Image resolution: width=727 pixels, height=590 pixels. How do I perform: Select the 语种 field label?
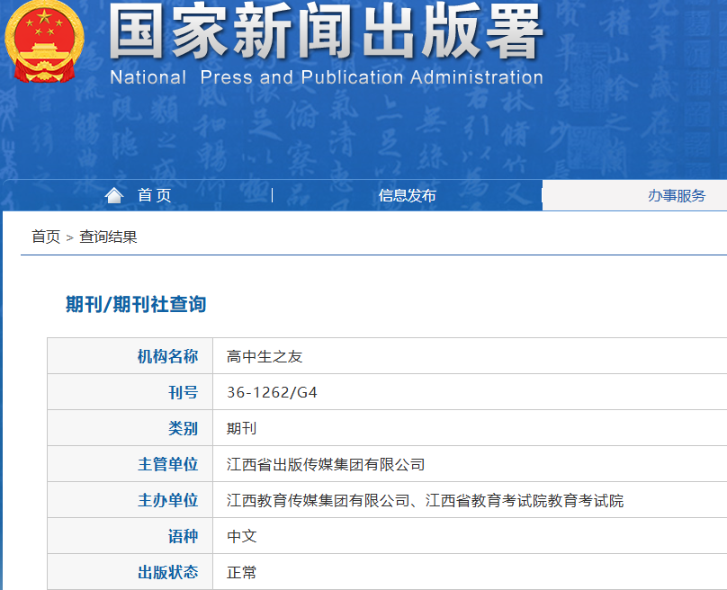tap(184, 536)
